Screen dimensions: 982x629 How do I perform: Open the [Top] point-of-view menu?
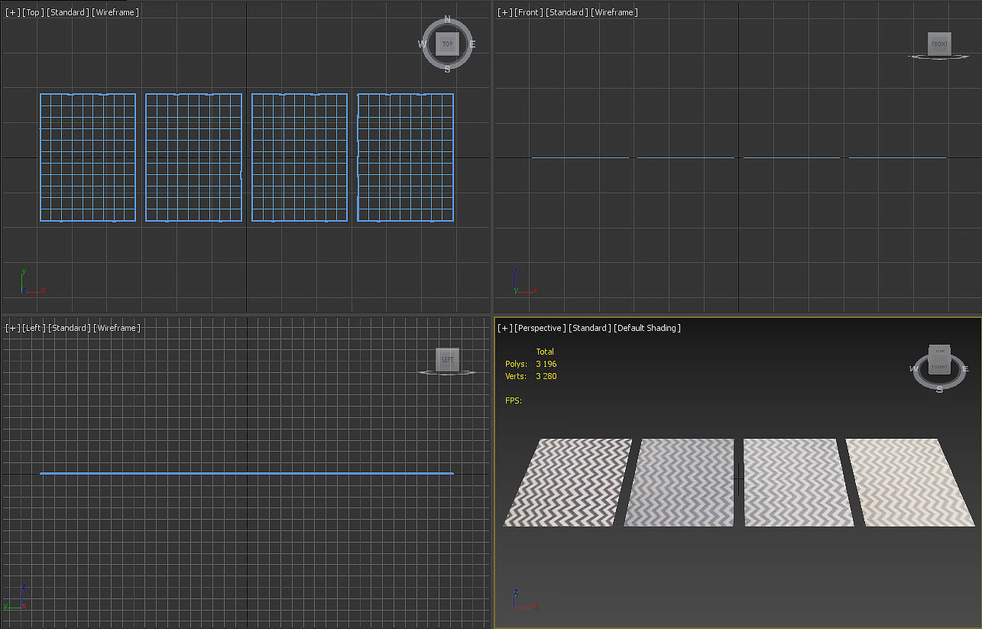point(33,12)
